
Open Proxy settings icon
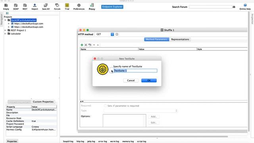click(x=92, y=7)
